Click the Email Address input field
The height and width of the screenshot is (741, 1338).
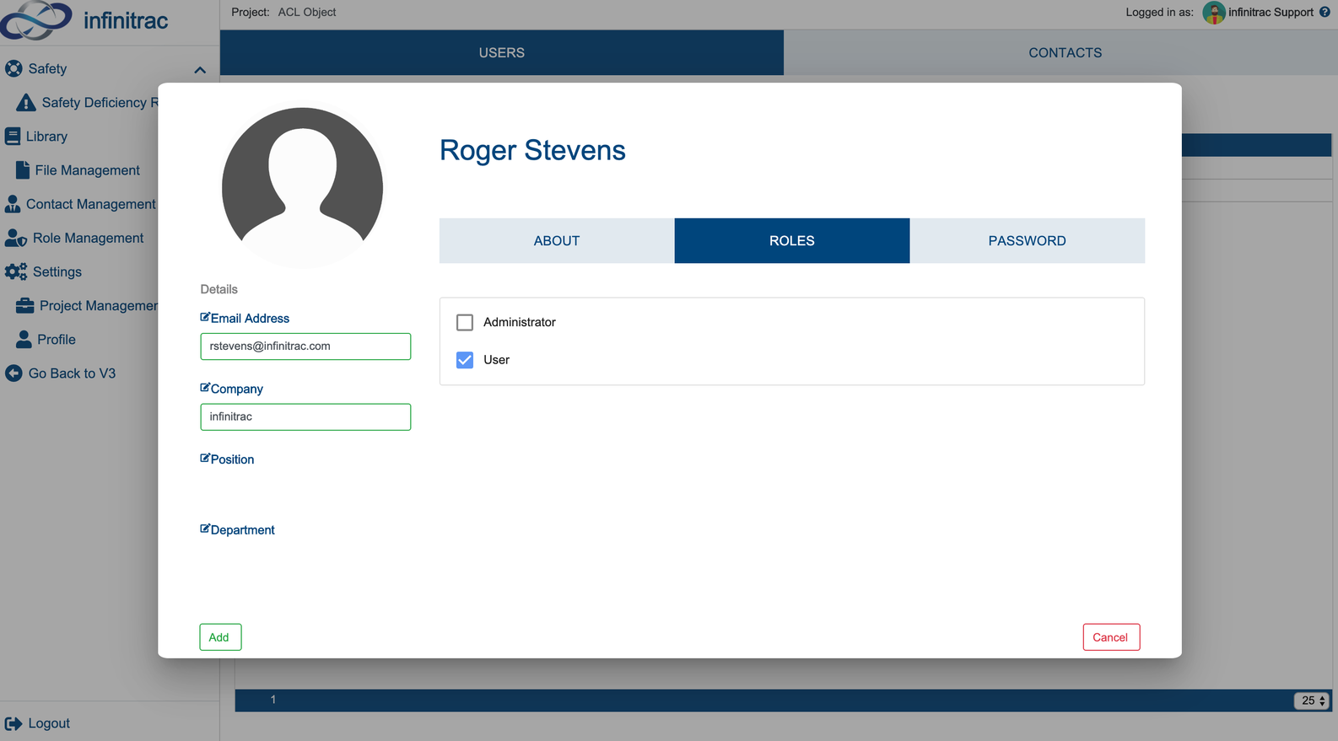[x=305, y=346]
